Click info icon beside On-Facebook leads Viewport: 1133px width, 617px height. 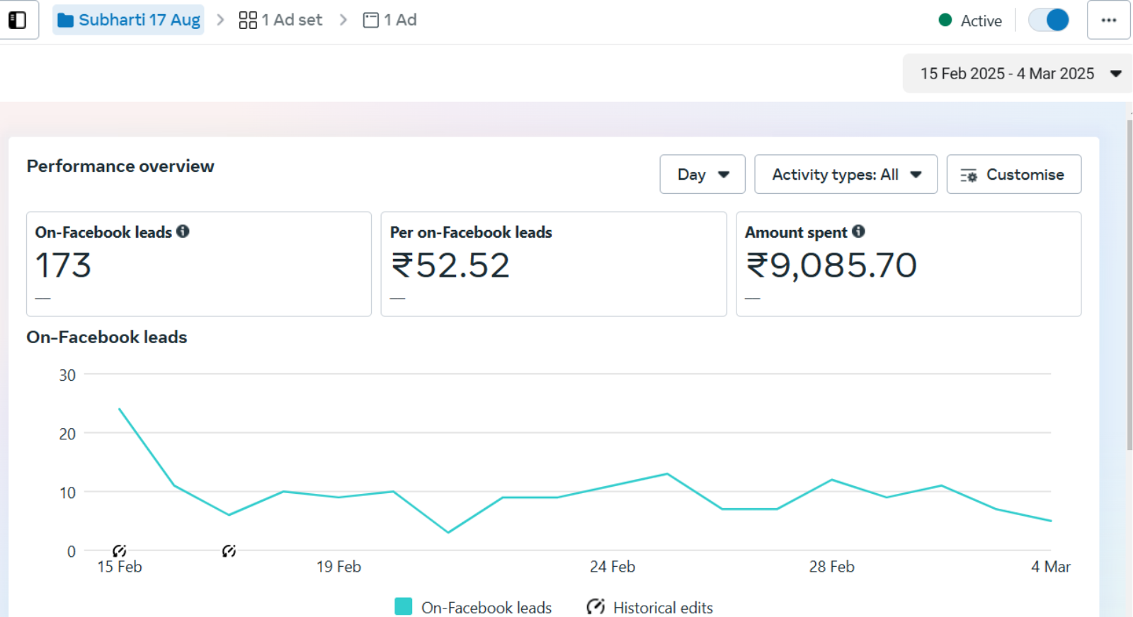point(183,231)
